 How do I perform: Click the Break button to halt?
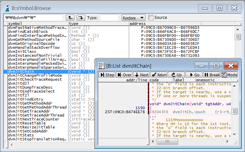tap(211, 75)
